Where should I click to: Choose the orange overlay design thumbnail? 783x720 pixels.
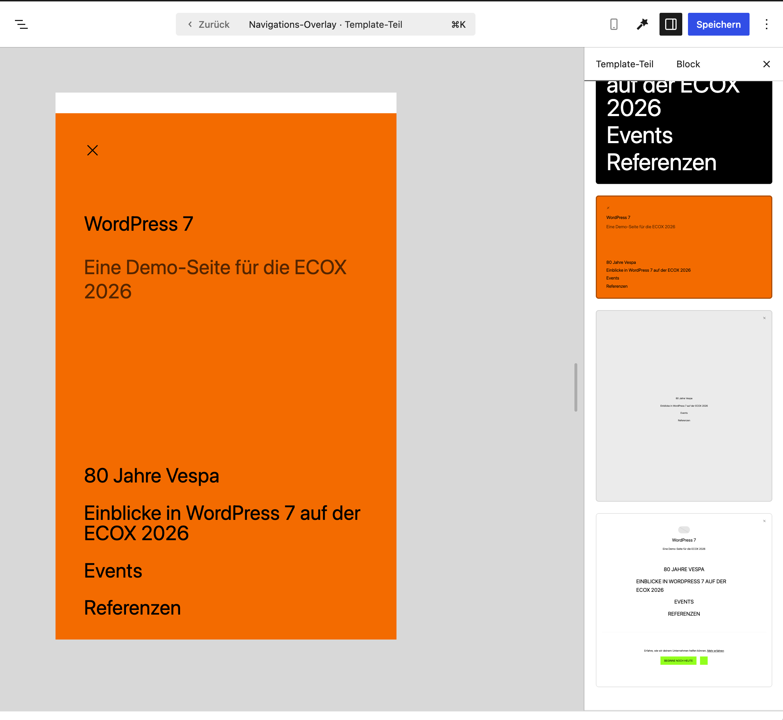684,247
